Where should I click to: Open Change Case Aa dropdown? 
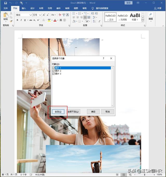pyautogui.click(x=53, y=15)
